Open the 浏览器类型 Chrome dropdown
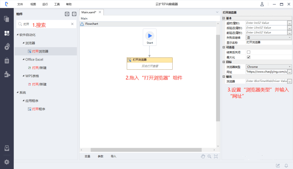This screenshot has height=169, width=293. click(x=269, y=67)
